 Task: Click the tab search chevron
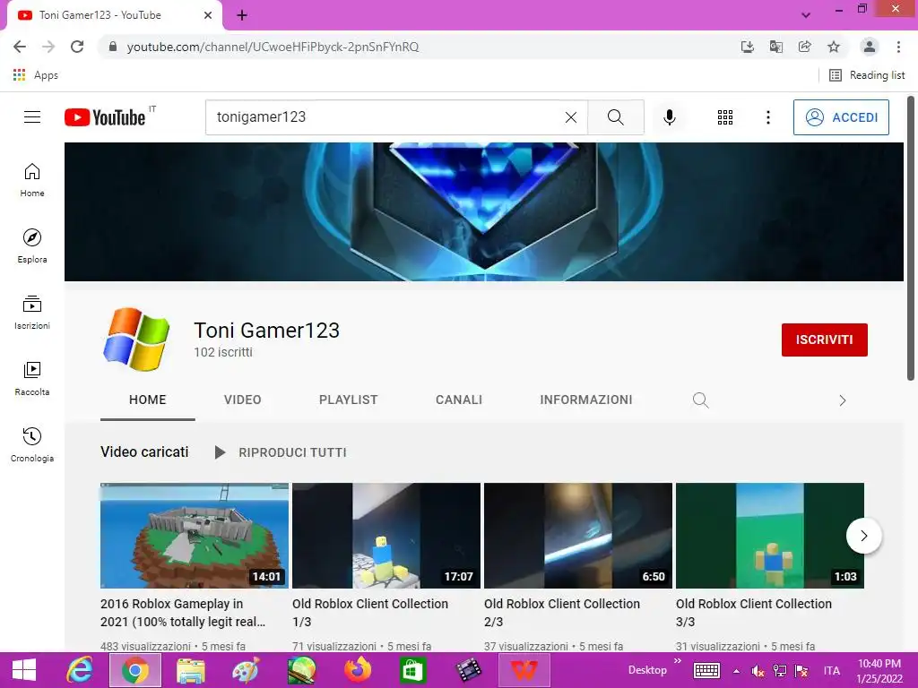[806, 15]
